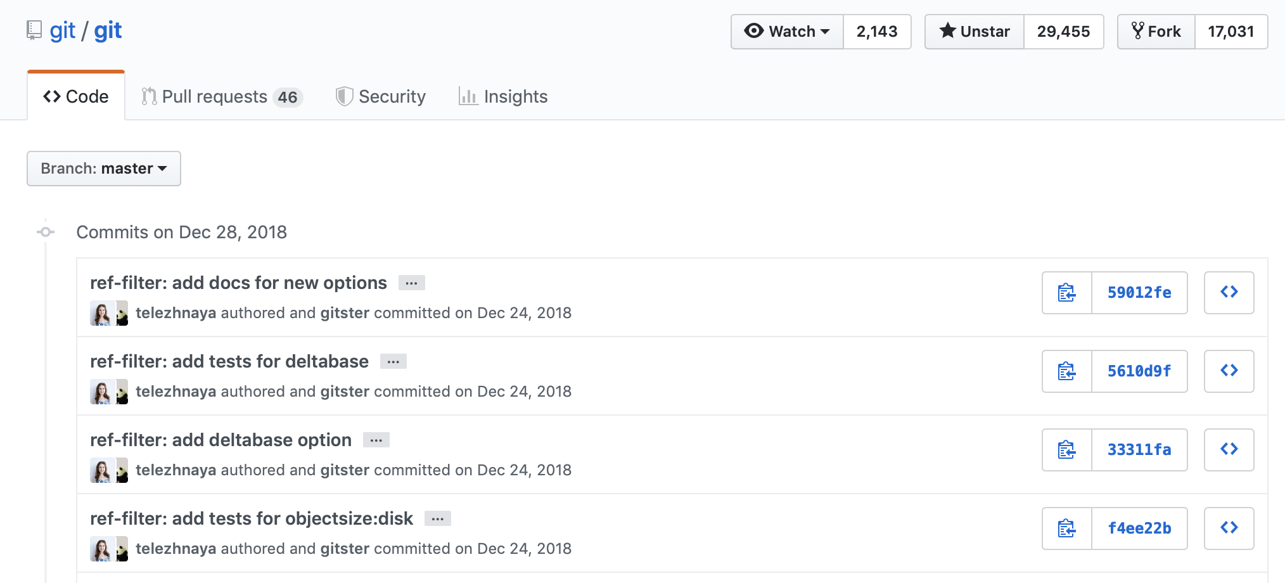The image size is (1285, 583).
Task: Browse repository at commit 33311fa
Action: [1229, 450]
